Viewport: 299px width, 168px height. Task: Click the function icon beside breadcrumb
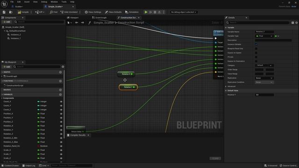tap(89, 23)
